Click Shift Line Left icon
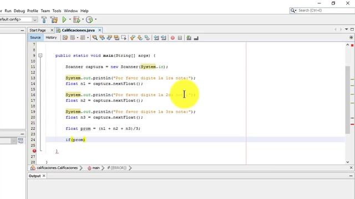Screen dimensions: 355x199 [156, 38]
